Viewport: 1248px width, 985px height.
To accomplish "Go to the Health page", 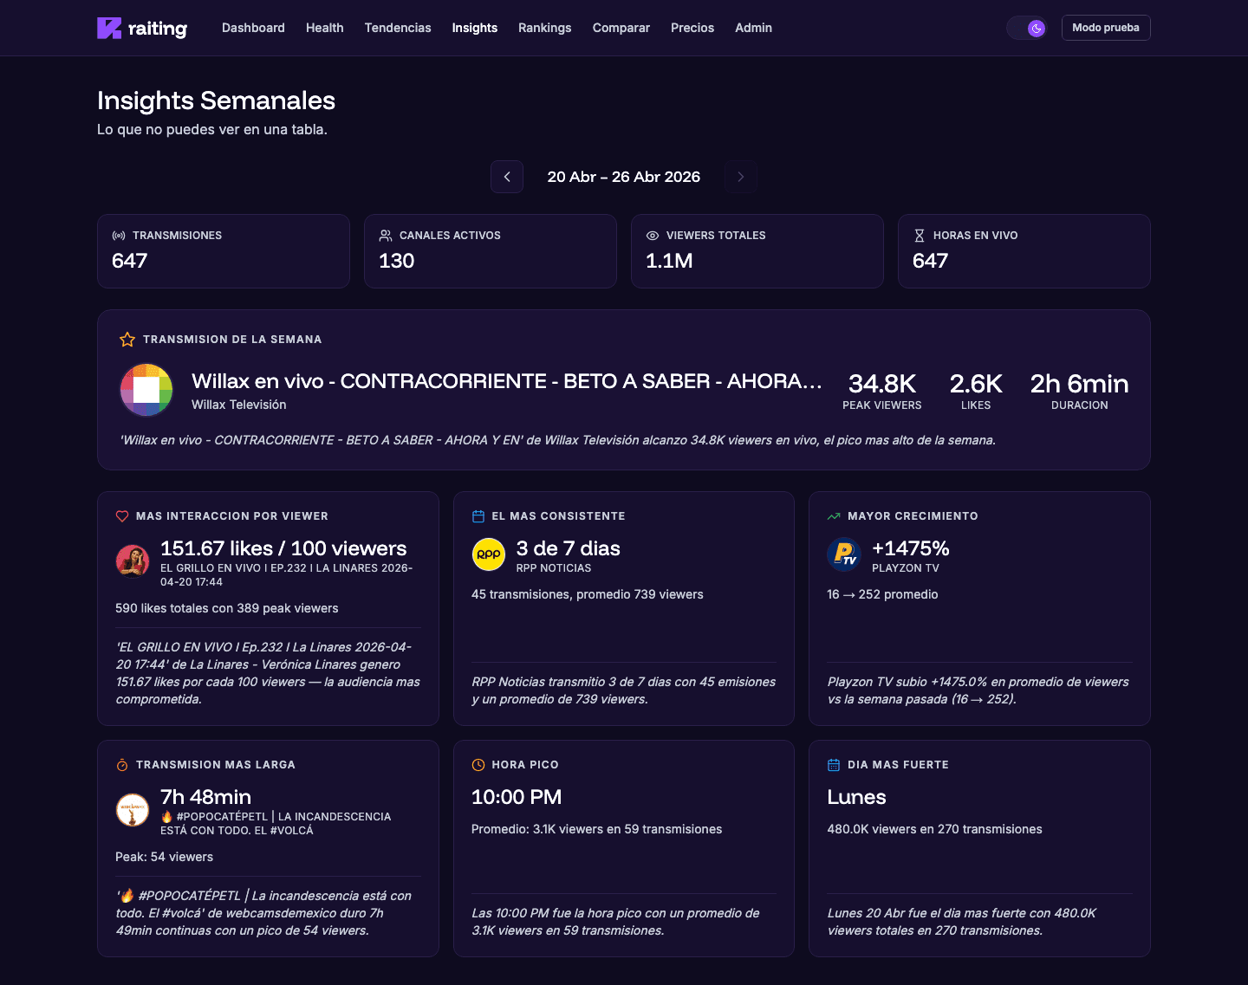I will (325, 28).
